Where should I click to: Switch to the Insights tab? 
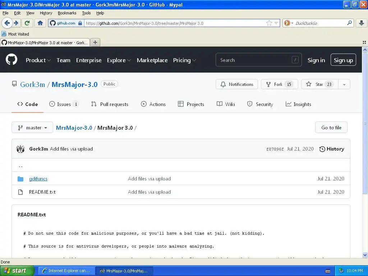pyautogui.click(x=298, y=104)
